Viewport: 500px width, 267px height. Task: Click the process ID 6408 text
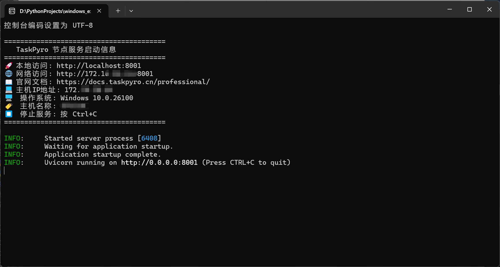[149, 138]
